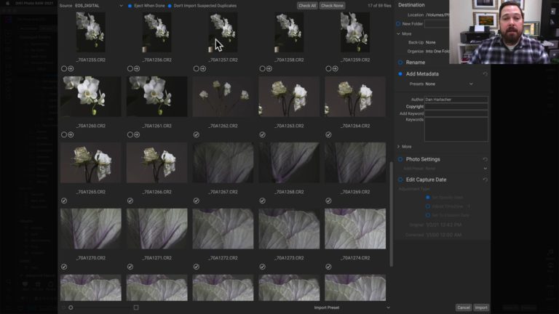Uncheck the import mark for _70A1274.CR2

[x=328, y=267]
